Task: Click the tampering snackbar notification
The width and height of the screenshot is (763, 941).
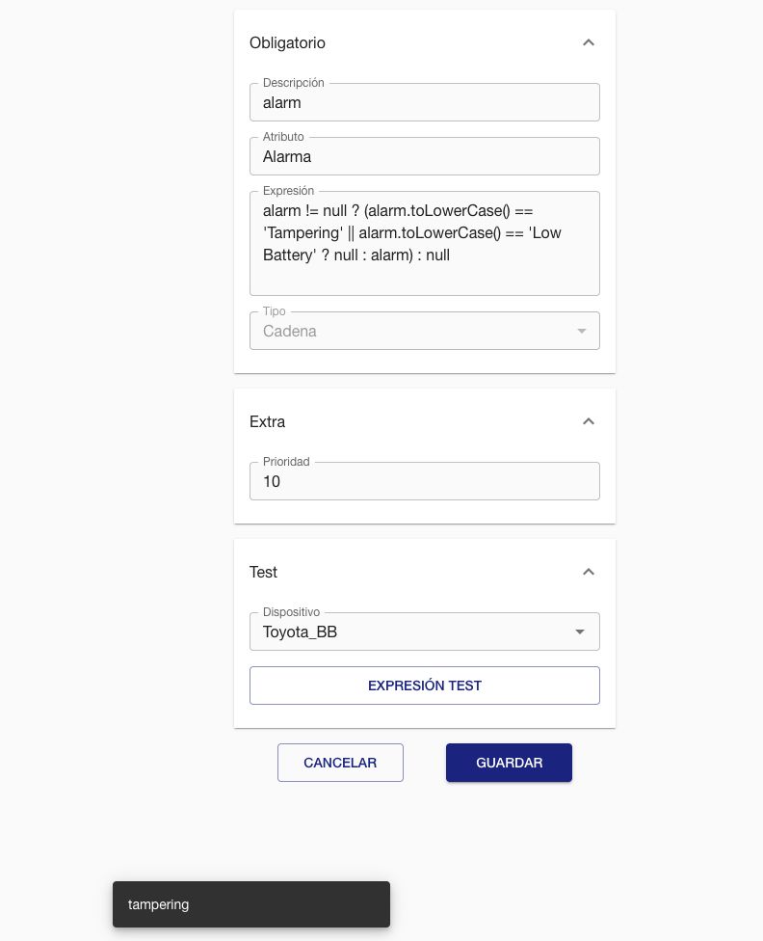Action: (250, 904)
